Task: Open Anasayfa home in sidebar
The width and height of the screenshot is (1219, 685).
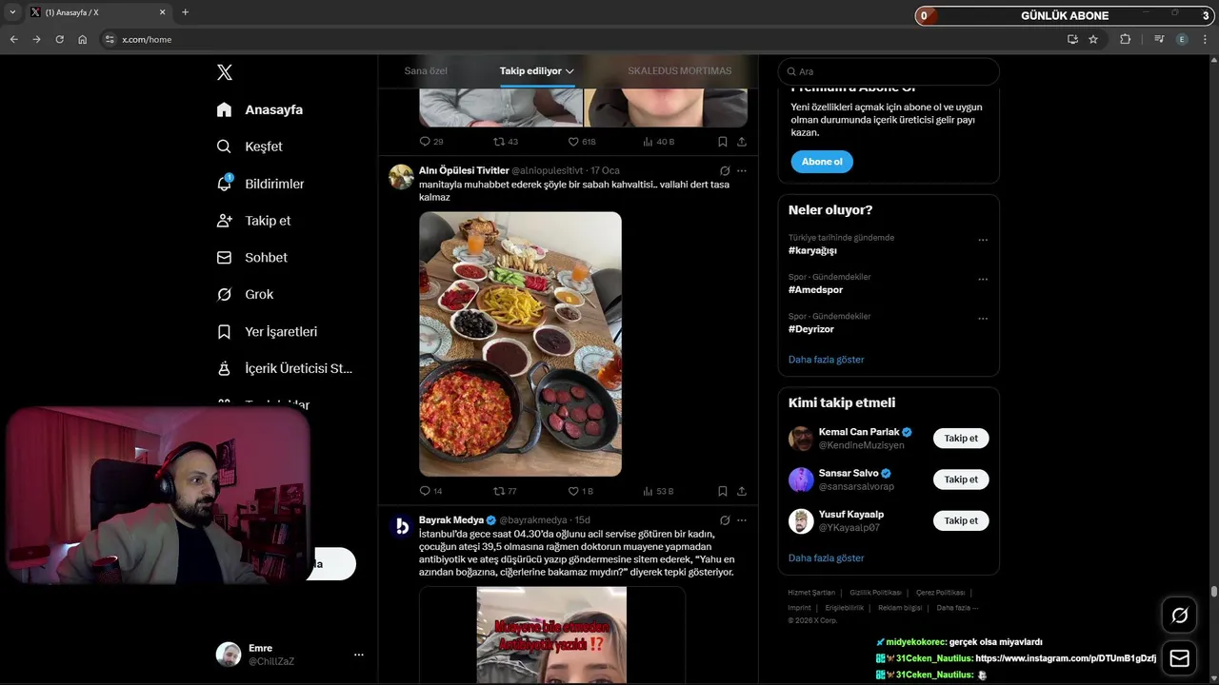Action: click(260, 109)
